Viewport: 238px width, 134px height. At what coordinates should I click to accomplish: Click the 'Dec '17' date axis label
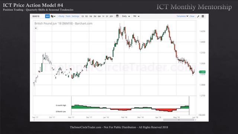pos(89,118)
